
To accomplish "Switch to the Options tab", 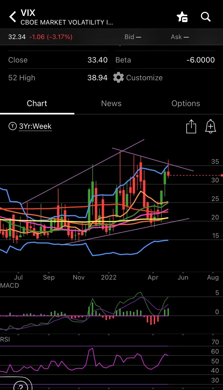I will (x=186, y=103).
